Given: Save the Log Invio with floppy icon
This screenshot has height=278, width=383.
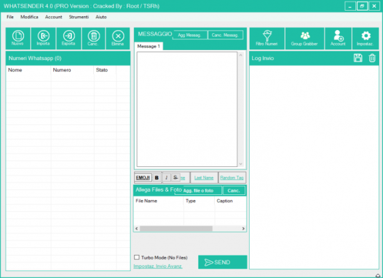Looking at the screenshot, I should 358,58.
